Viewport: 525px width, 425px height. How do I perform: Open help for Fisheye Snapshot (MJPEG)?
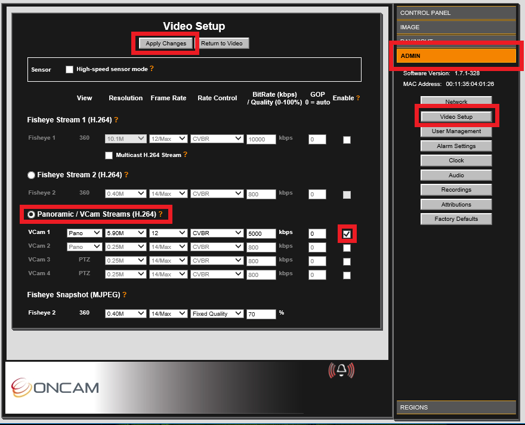pos(124,294)
